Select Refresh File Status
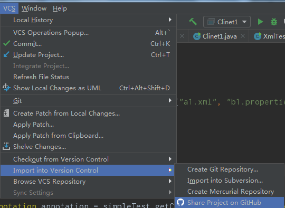This screenshot has width=285, height=208. 88,77
